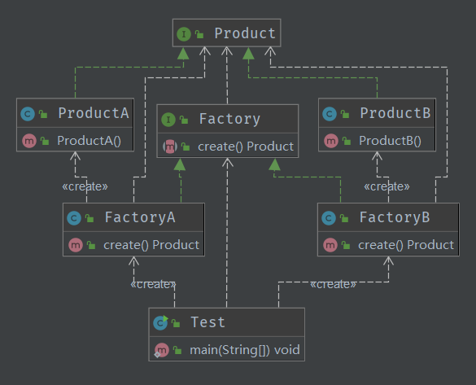Select the Product interface name

click(245, 33)
